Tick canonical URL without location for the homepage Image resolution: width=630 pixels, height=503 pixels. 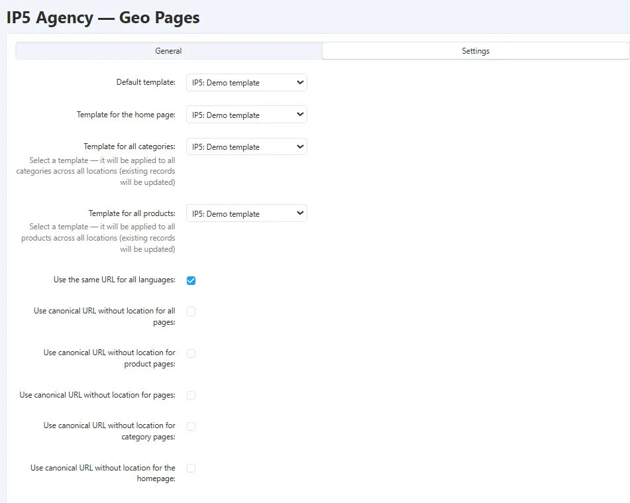[x=191, y=468]
